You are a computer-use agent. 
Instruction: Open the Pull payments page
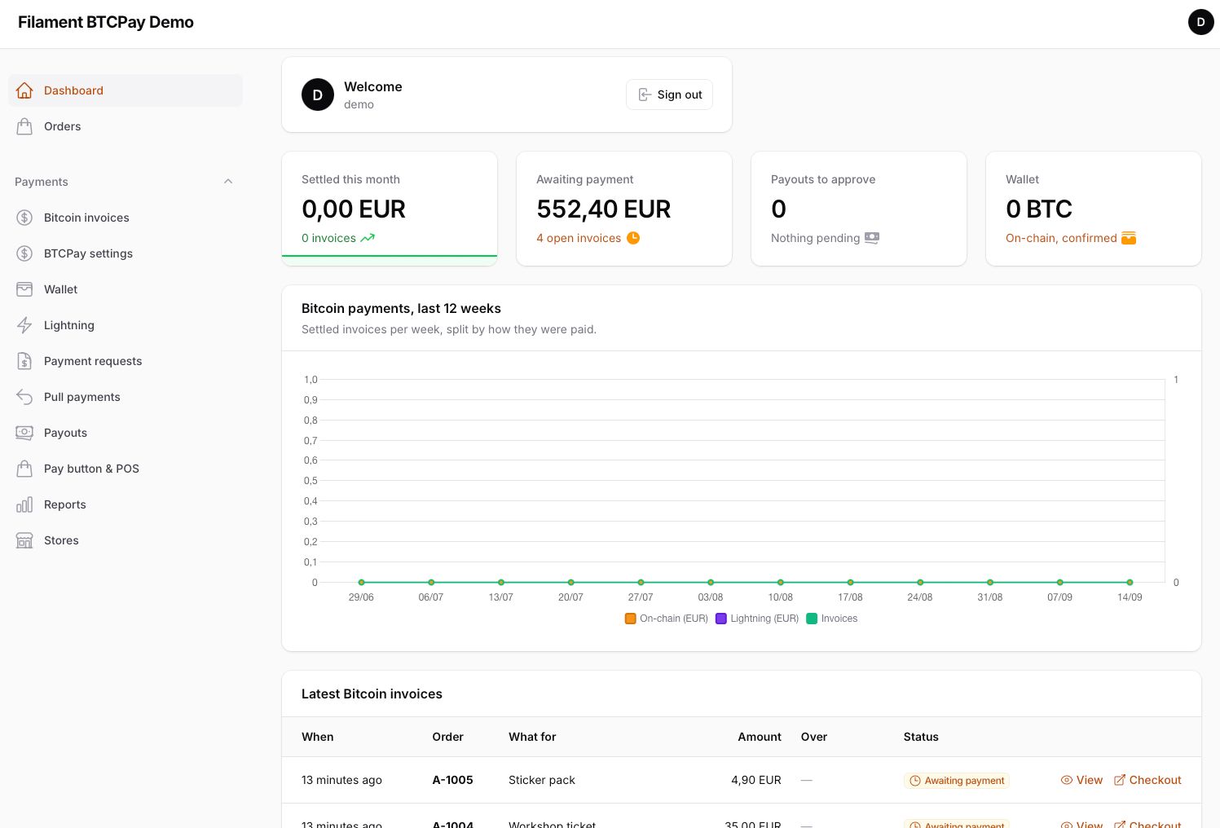(x=126, y=397)
